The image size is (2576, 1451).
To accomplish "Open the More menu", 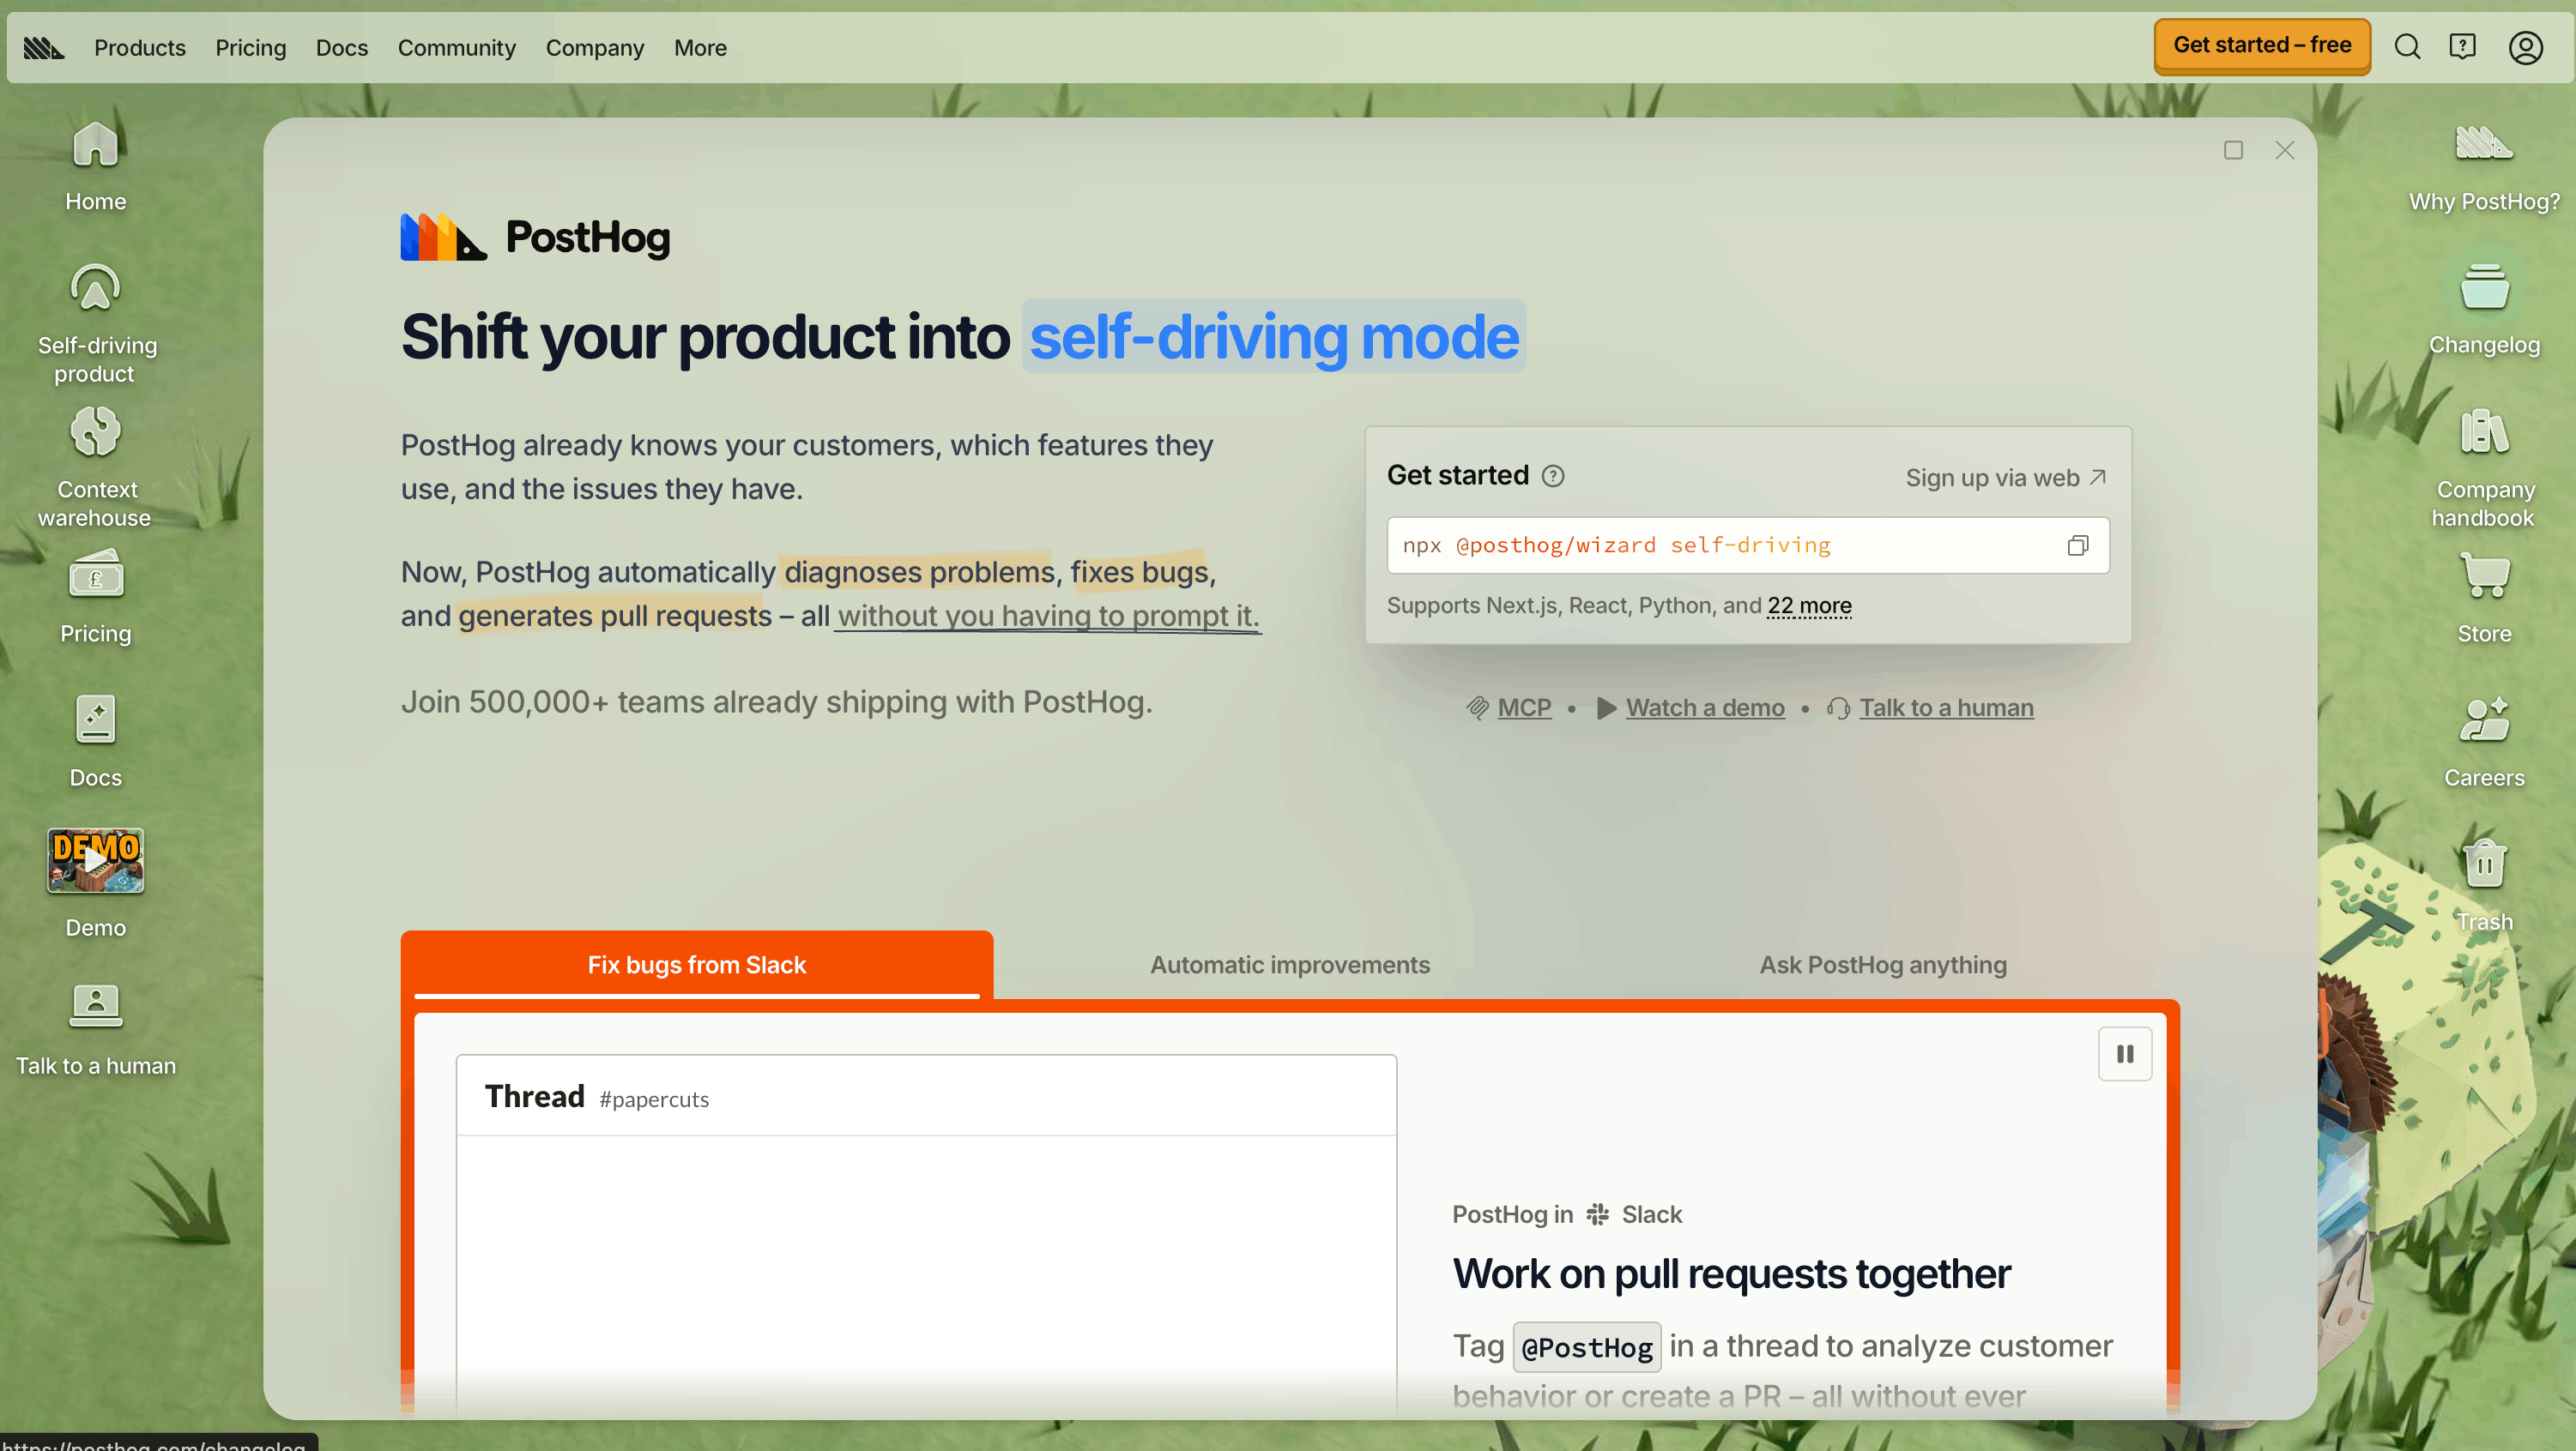I will point(700,47).
